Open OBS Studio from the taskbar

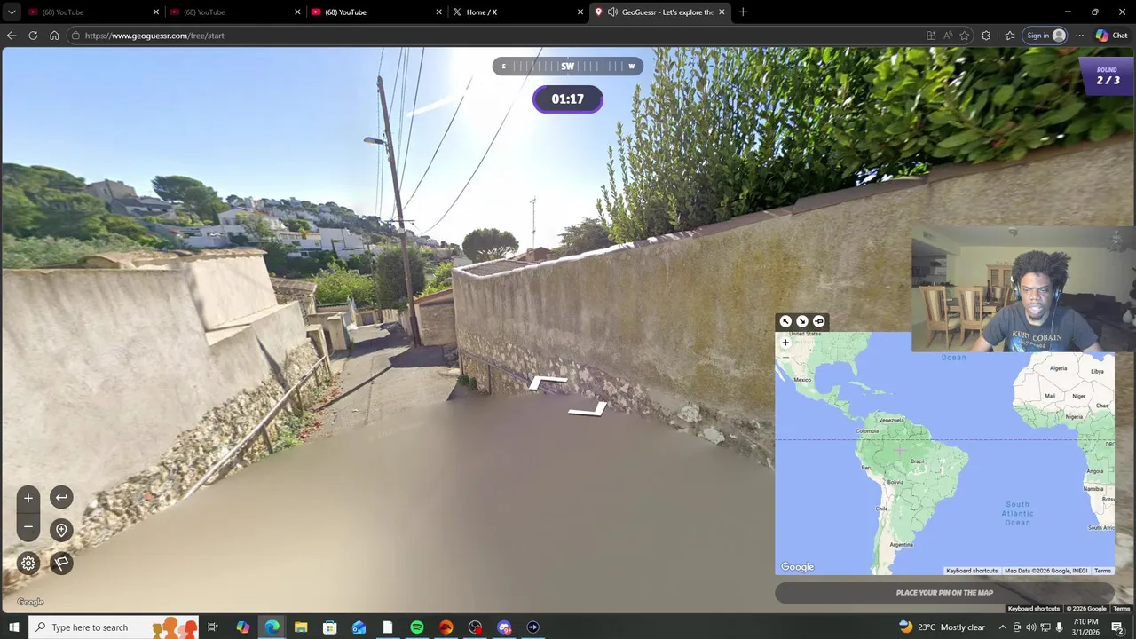[475, 627]
